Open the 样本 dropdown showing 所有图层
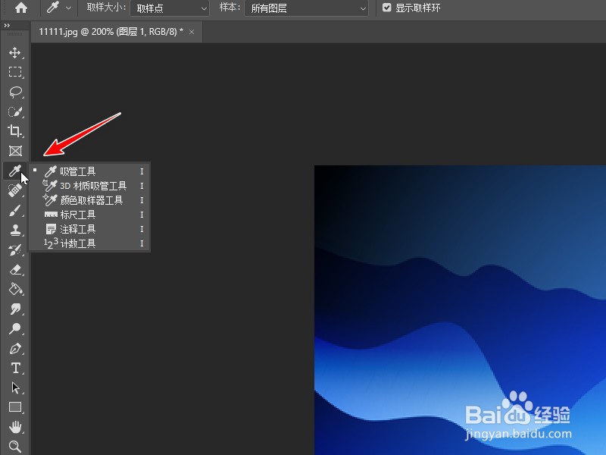Image resolution: width=606 pixels, height=455 pixels. 306,8
